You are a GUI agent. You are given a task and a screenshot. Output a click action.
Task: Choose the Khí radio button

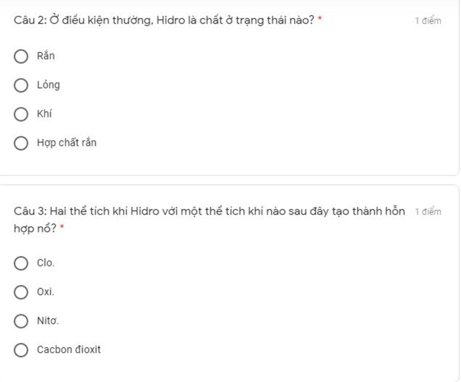point(21,114)
